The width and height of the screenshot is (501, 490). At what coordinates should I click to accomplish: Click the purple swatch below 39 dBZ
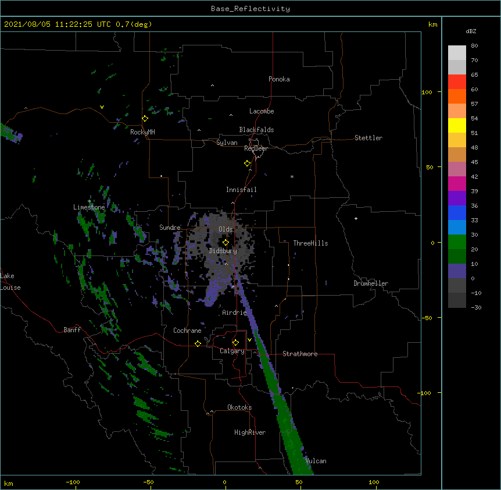click(x=457, y=198)
